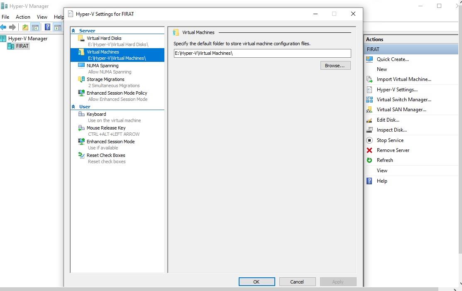This screenshot has width=462, height=291.
Task: Click the Up One Level folder toolbar icon
Action: [x=25, y=27]
